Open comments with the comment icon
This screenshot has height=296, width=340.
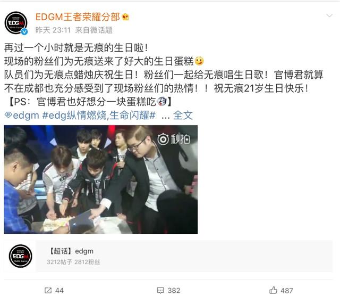pos(160,290)
